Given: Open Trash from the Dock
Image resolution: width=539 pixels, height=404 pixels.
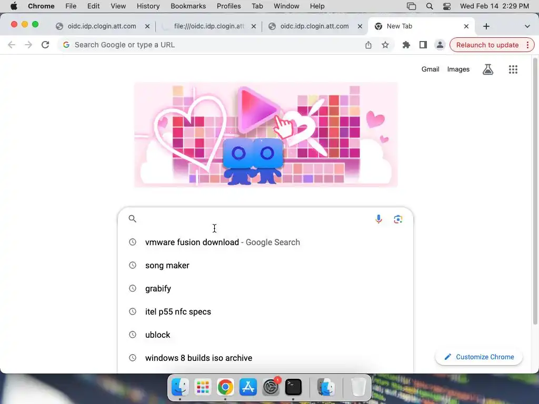Looking at the screenshot, I should 358,387.
